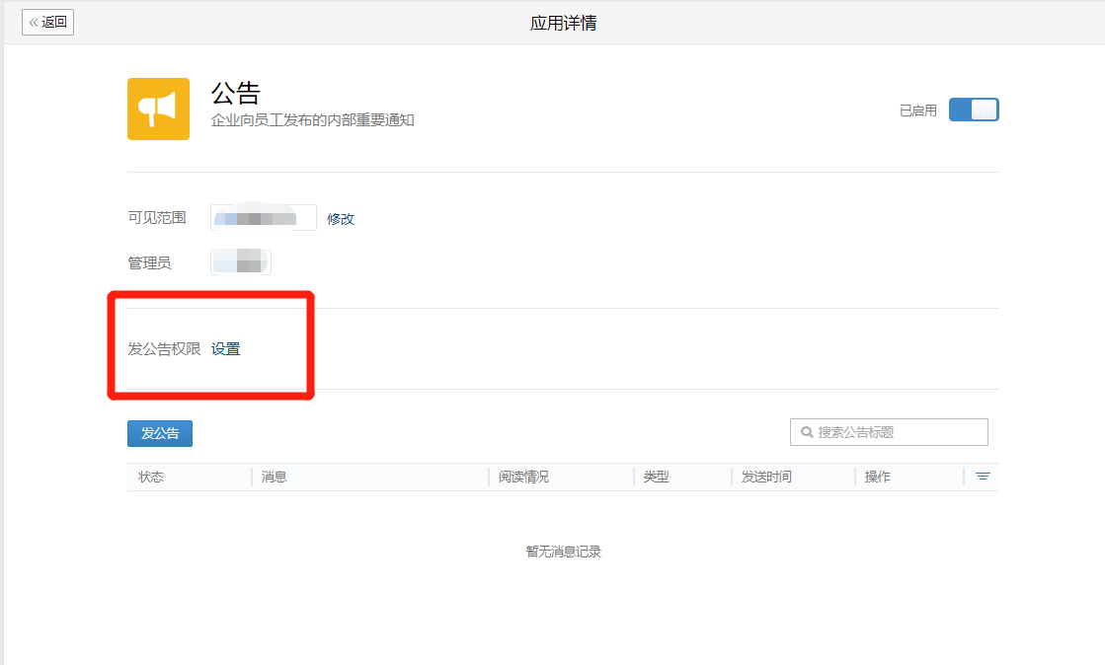Click the 阅读情况 column header
The image size is (1105, 665).
pos(523,476)
